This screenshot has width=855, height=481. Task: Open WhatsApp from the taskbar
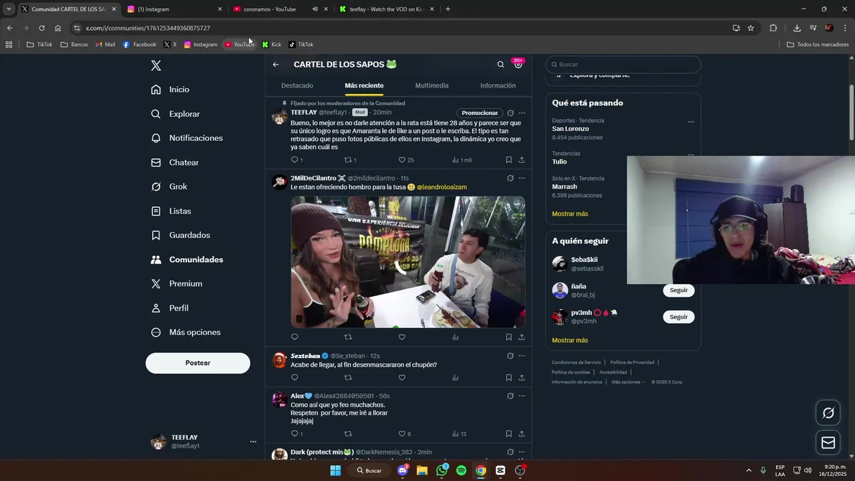coord(442,470)
